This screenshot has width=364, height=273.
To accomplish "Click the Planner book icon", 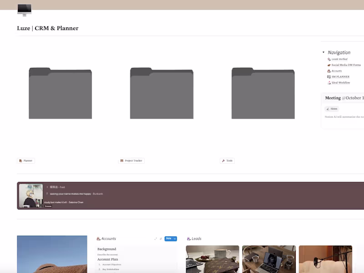I will click(x=20, y=160).
